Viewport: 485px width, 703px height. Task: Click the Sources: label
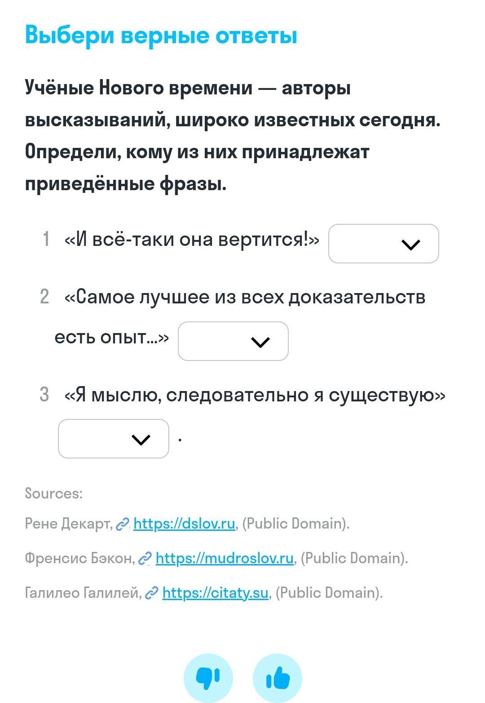pos(54,494)
